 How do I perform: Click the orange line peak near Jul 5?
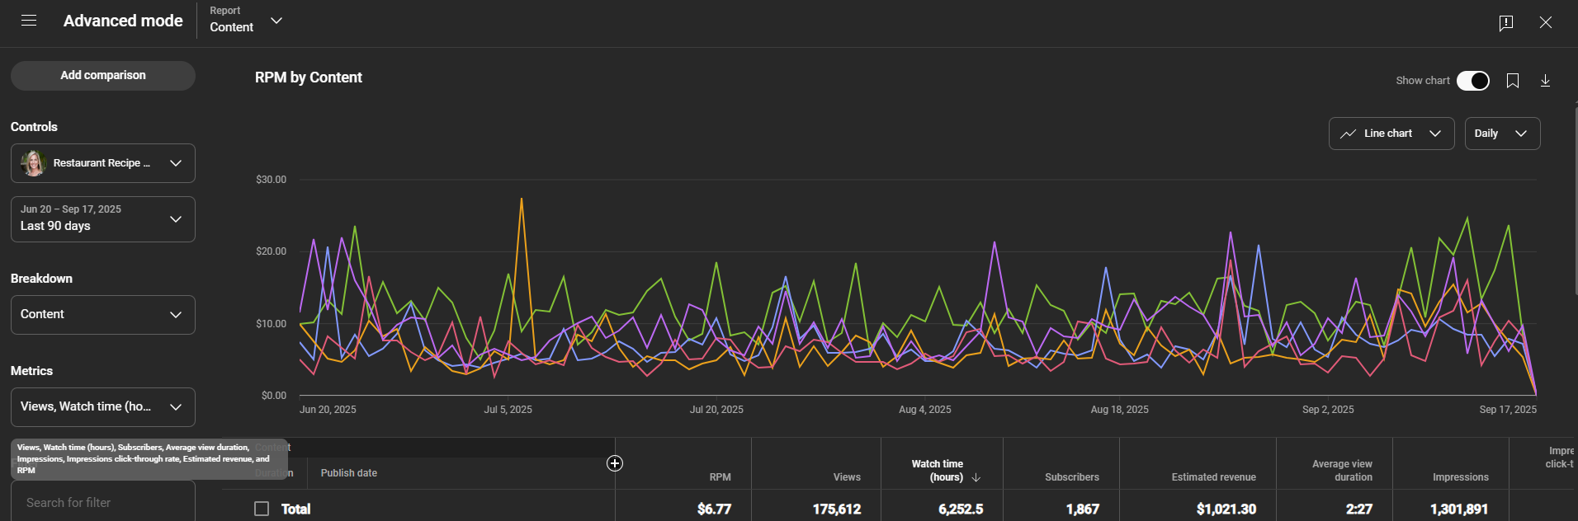pos(521,199)
